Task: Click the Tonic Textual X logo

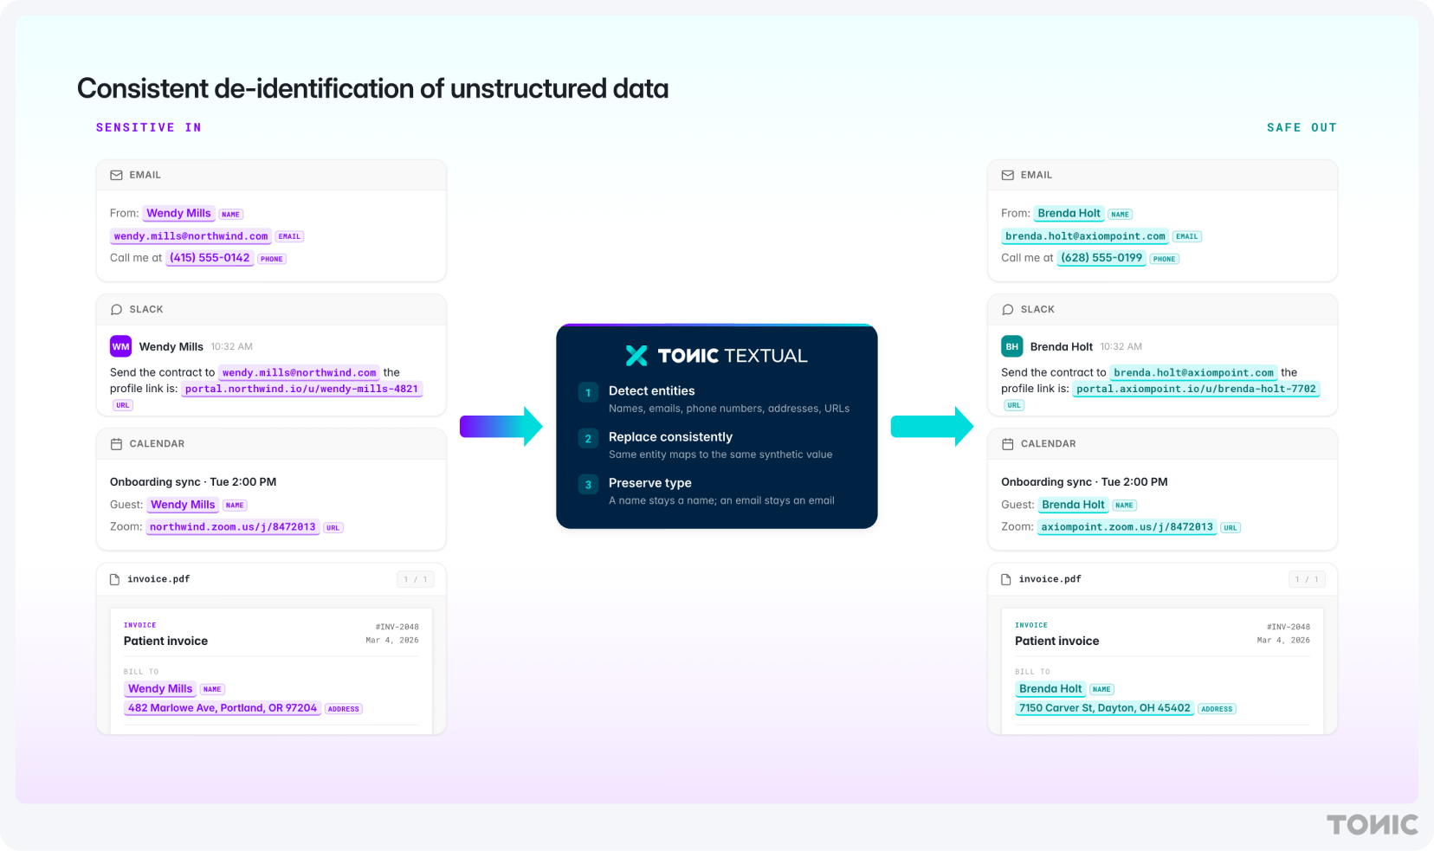Action: pyautogui.click(x=636, y=356)
